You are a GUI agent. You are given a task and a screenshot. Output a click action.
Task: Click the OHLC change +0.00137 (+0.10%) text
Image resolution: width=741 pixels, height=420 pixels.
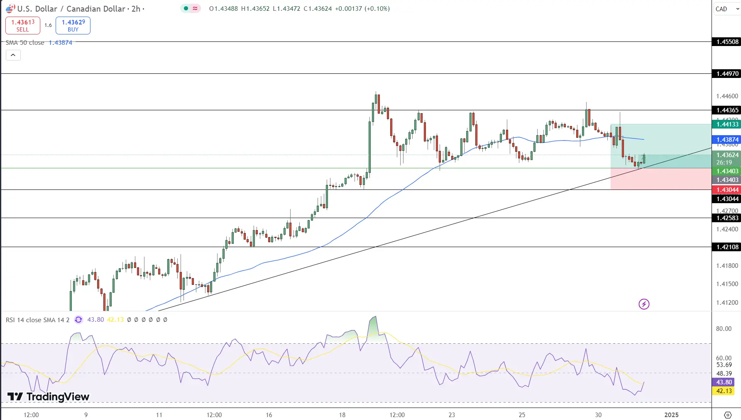point(362,9)
